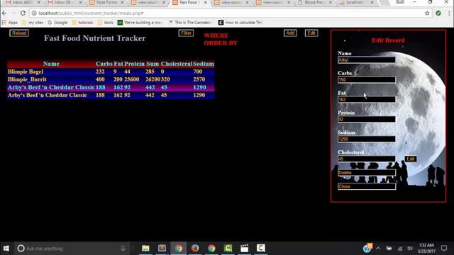This screenshot has width=454, height=255.
Task: Switch to the Style Forms tab
Action: tap(106, 3)
